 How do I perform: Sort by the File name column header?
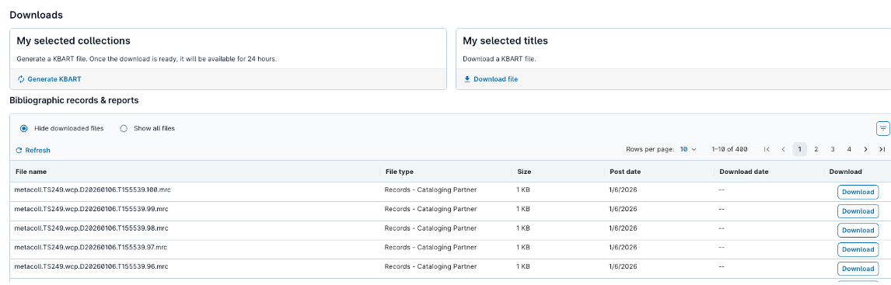(x=31, y=172)
